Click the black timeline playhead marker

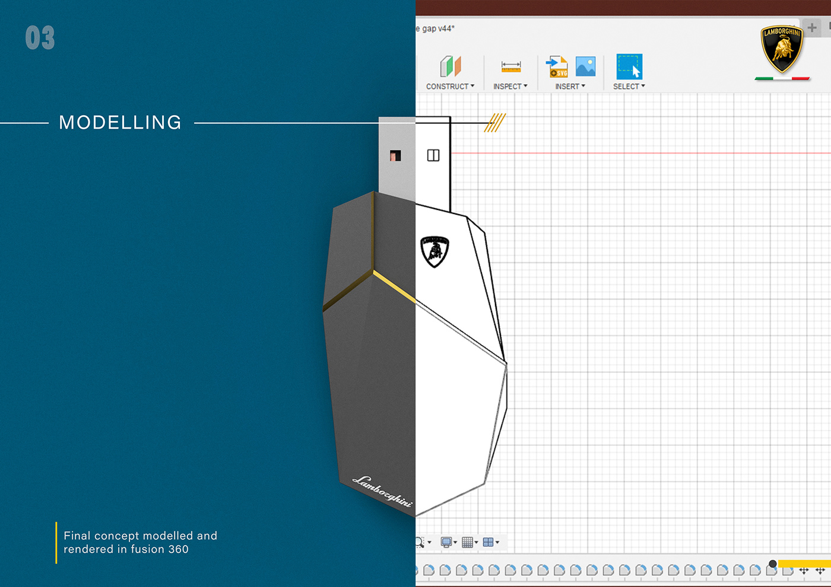(773, 564)
